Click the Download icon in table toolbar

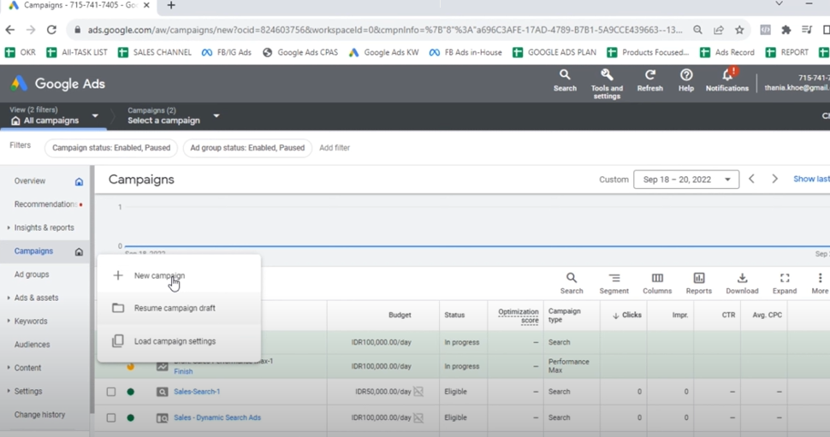742,279
